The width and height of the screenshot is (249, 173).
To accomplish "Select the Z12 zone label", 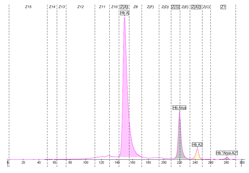I will [80, 7].
